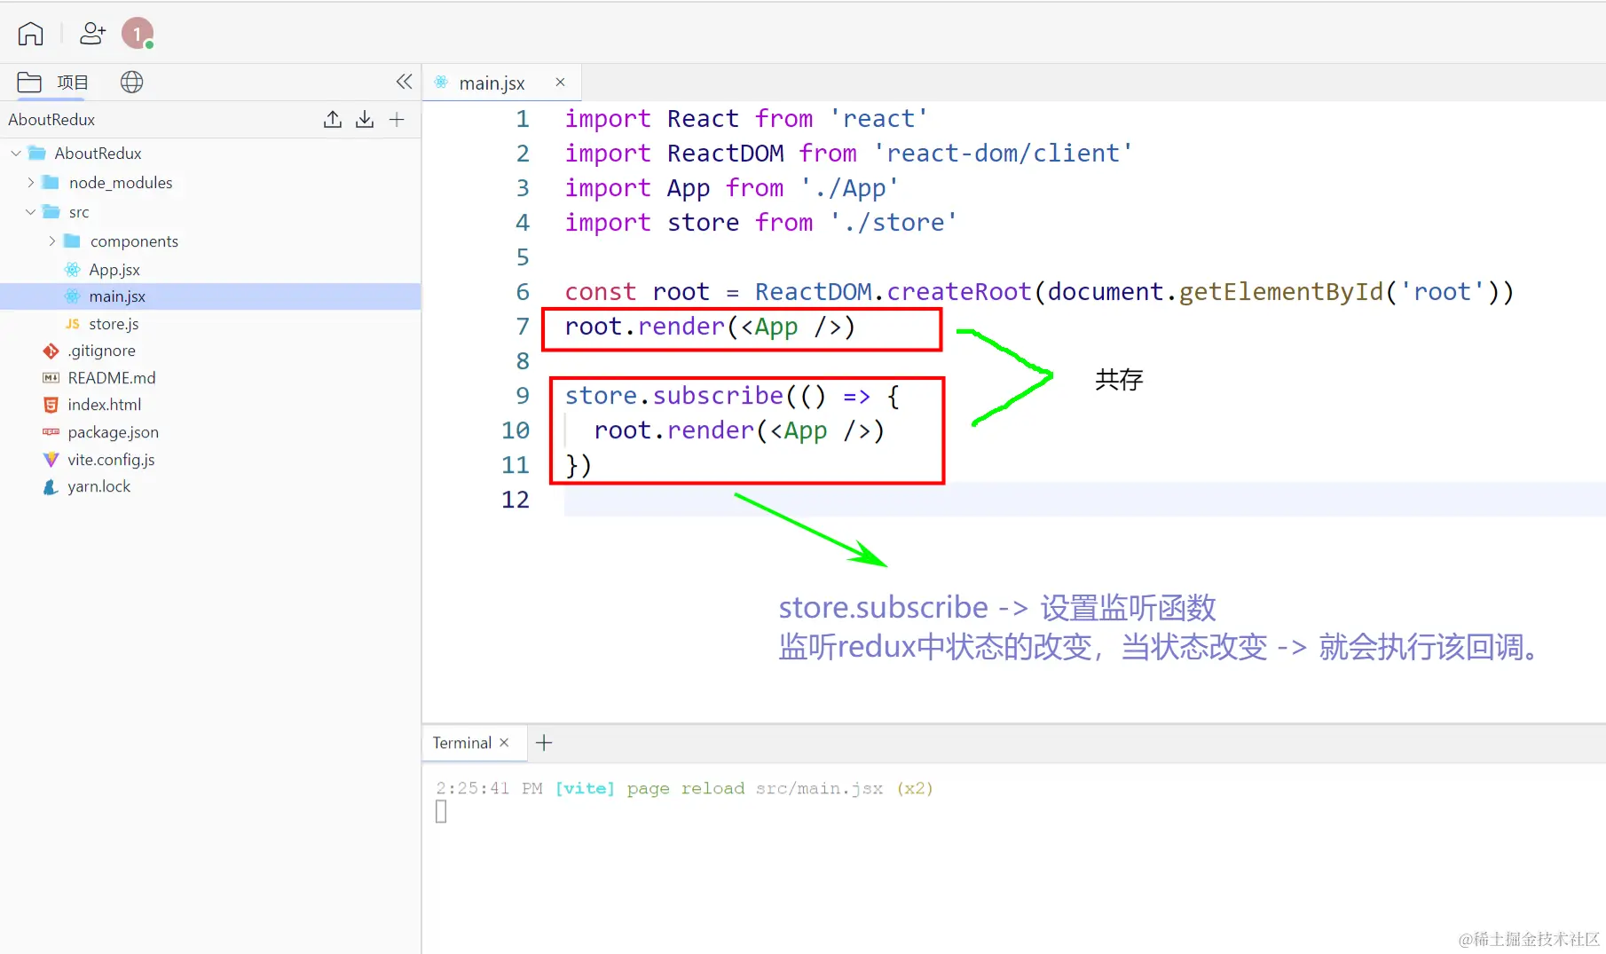Screen dimensions: 1606x954
Task: Collapse the src folder
Action: (31, 212)
